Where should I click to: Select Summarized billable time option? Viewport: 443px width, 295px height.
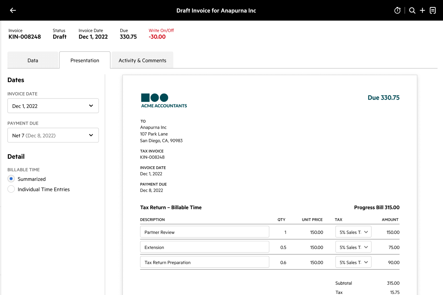[11, 179]
